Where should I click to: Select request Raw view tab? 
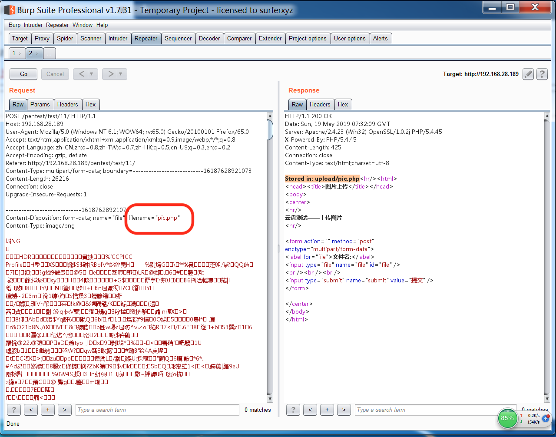point(18,104)
